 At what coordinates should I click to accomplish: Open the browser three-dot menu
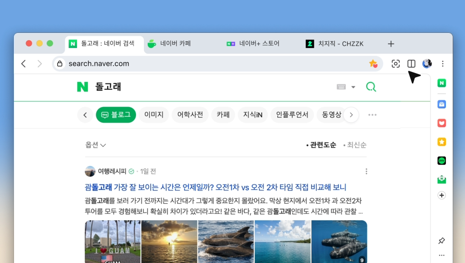coord(443,63)
